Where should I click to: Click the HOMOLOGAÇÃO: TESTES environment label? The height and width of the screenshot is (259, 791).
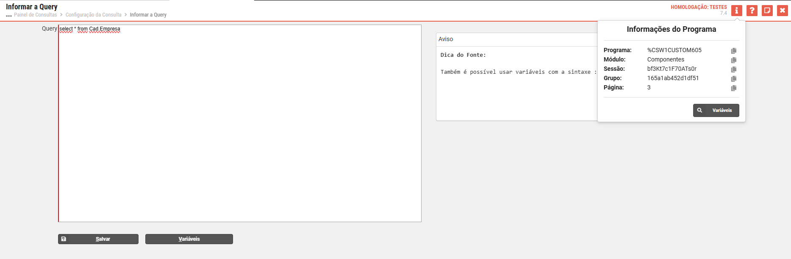(699, 7)
